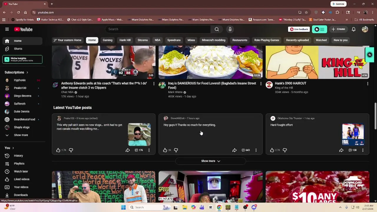Expand latest posts with Show more
The image size is (377, 212).
pyautogui.click(x=211, y=161)
